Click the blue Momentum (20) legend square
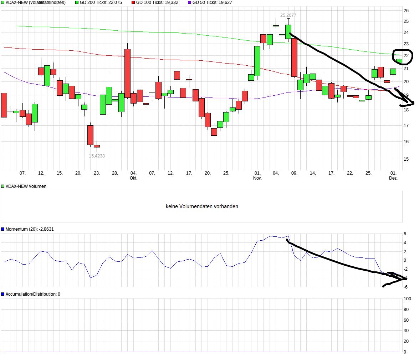The height and width of the screenshot is (356, 419). 2,229
